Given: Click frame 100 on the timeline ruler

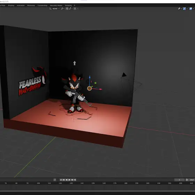Looking at the screenshot, I should pos(38,183).
